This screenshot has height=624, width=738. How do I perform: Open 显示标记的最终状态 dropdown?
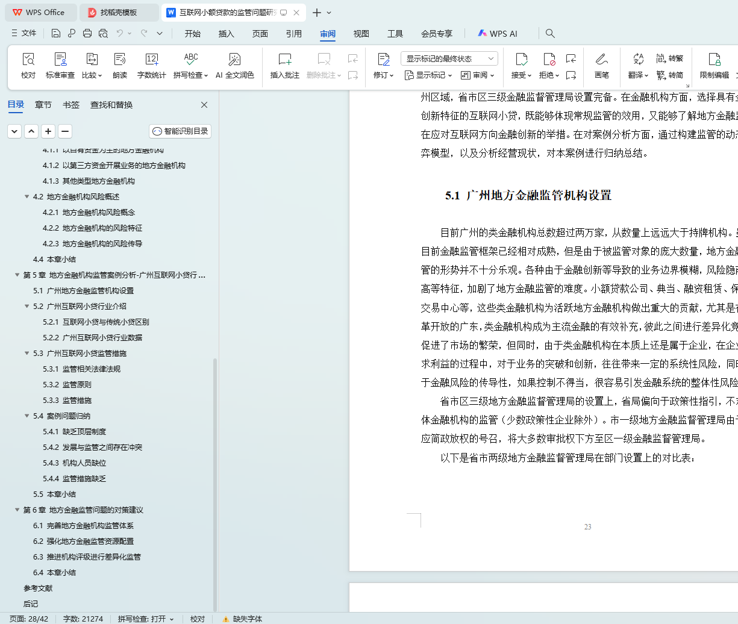click(x=449, y=58)
